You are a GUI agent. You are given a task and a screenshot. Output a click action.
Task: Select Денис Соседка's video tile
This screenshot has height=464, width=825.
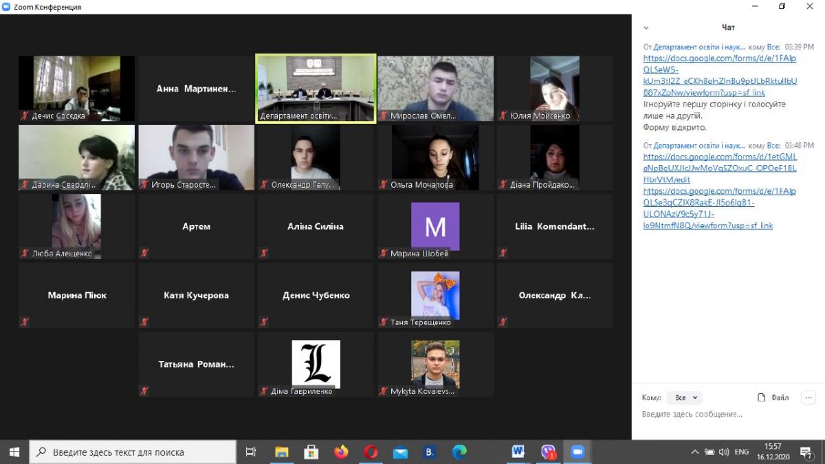pos(76,89)
